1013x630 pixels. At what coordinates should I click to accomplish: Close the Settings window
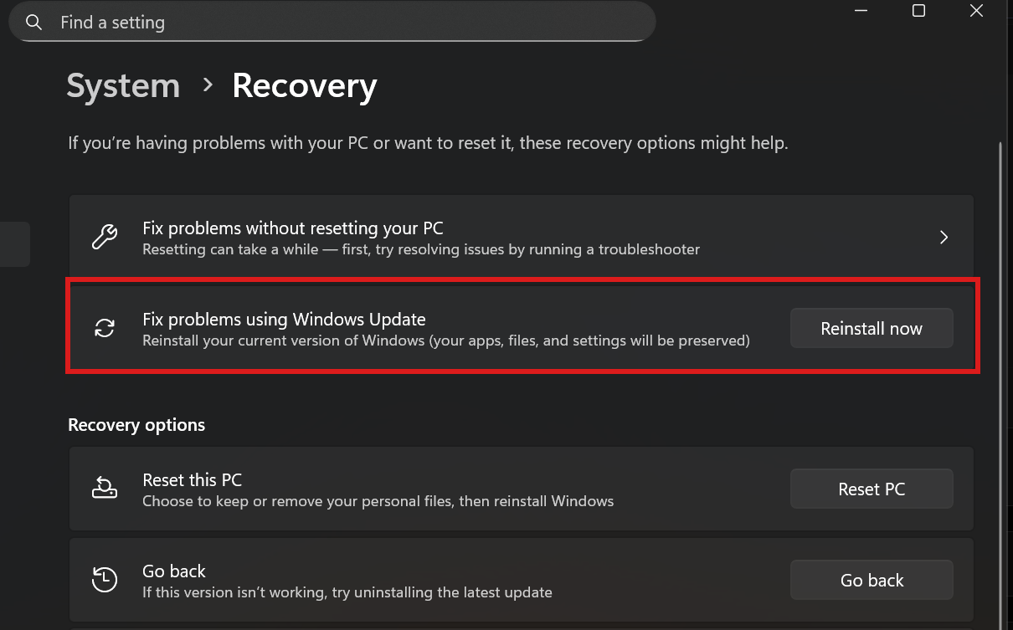tap(976, 11)
